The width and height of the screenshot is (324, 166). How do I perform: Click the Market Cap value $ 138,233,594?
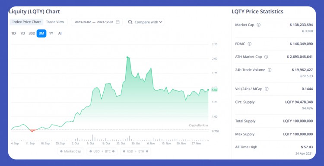click(301, 25)
